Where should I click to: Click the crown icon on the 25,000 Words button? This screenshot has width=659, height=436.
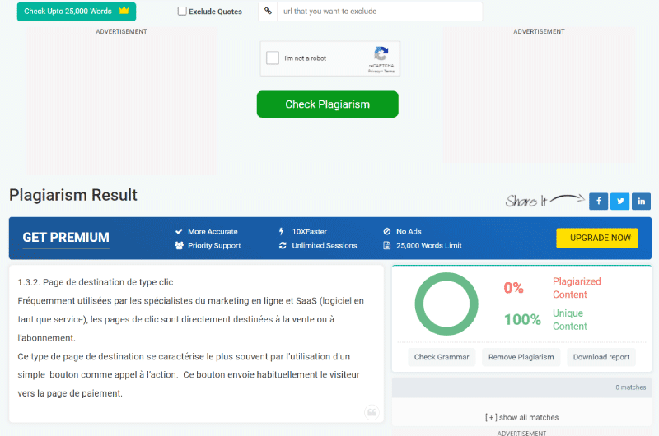(x=124, y=11)
